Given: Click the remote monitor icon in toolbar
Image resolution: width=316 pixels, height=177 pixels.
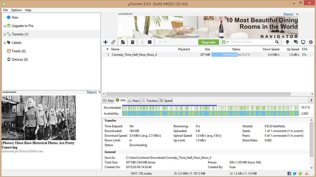Looking at the screenshot, I should point(303,42).
